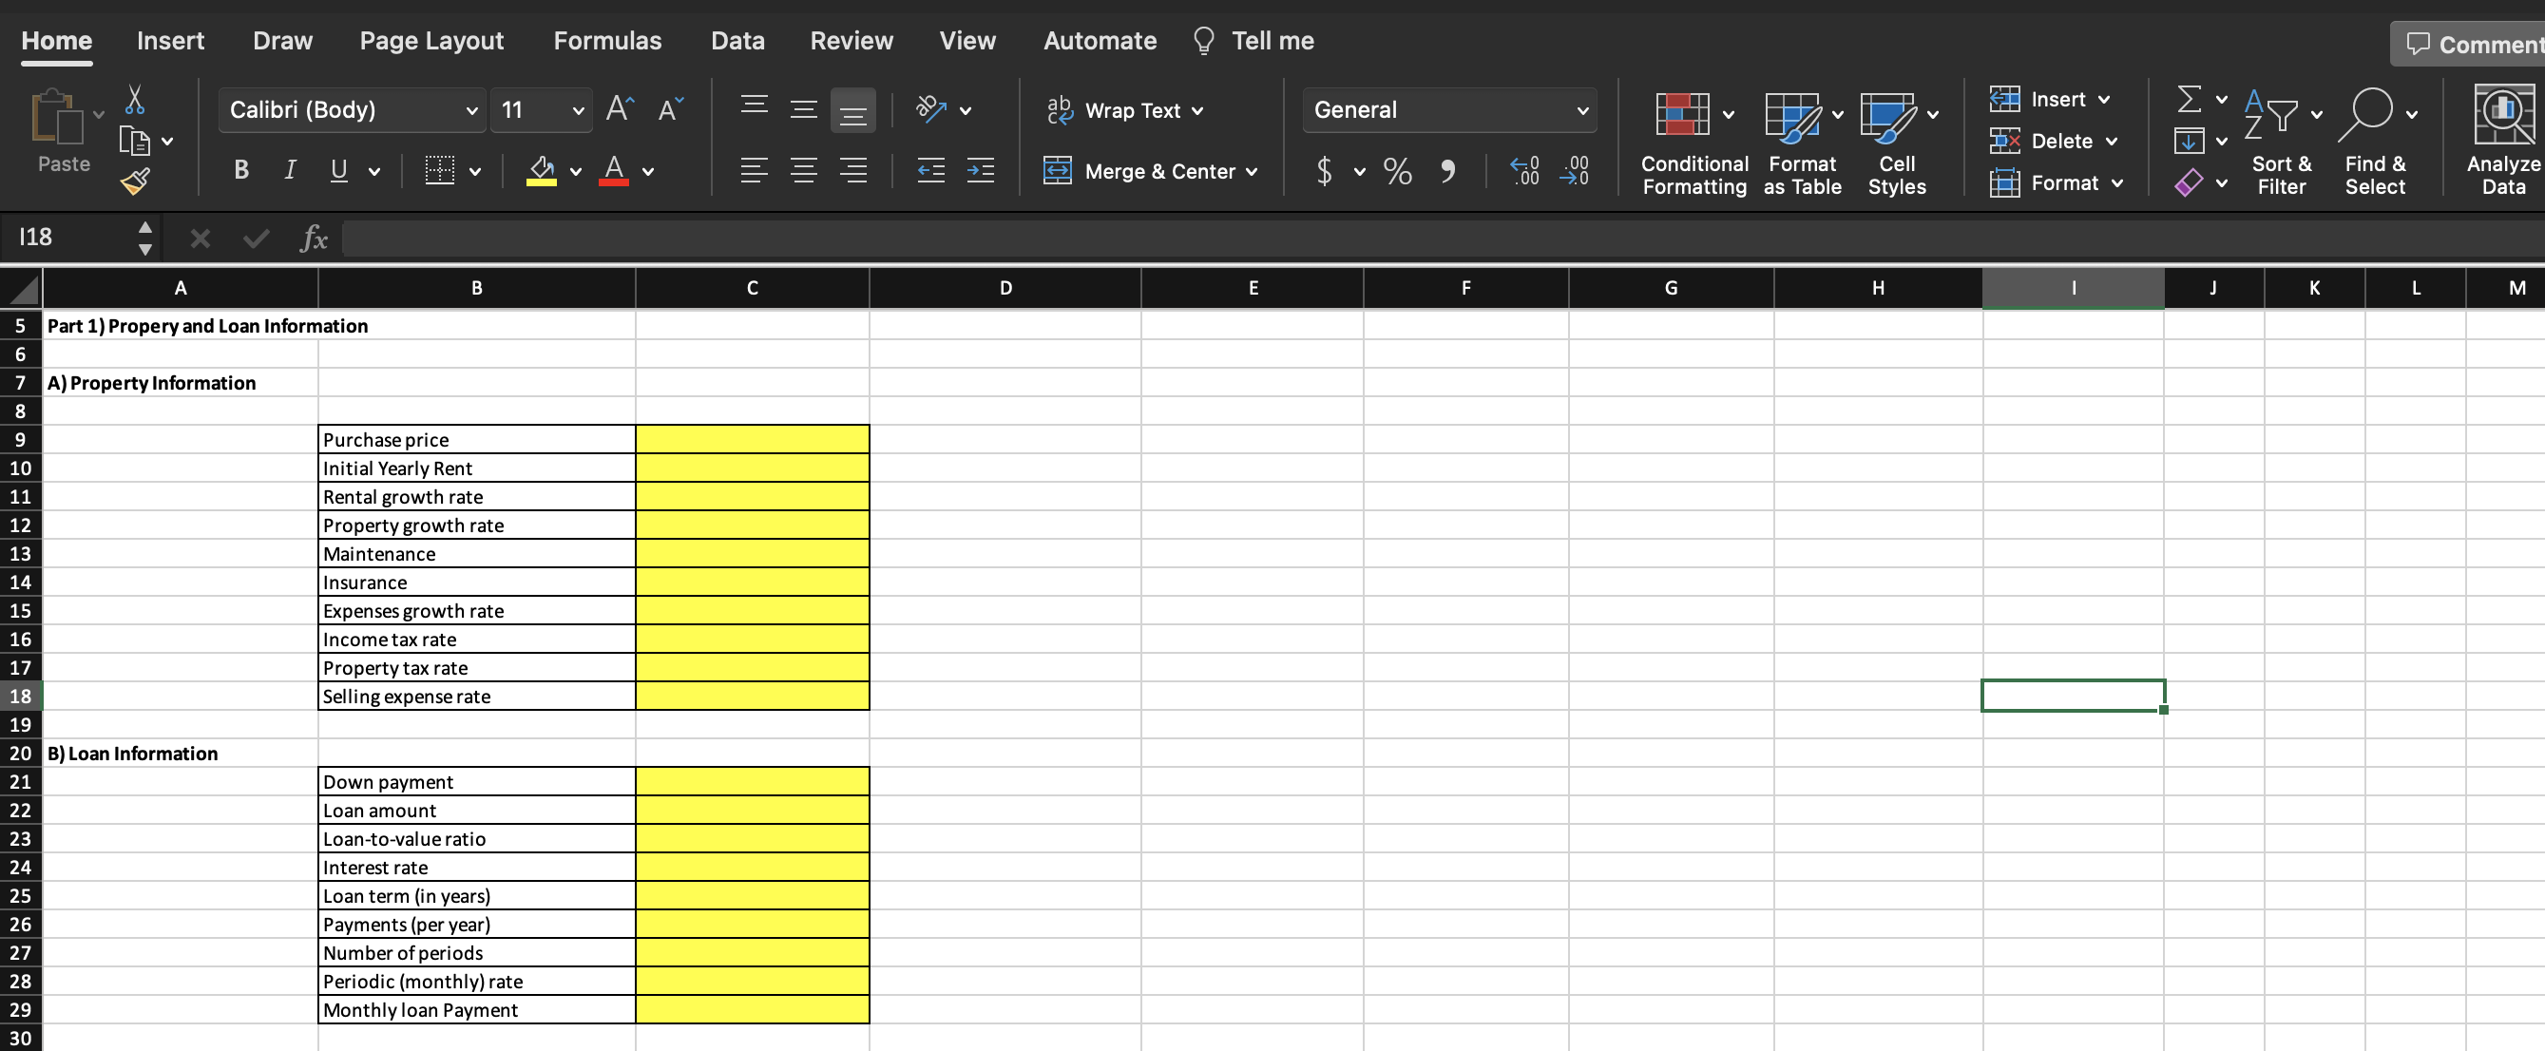
Task: Open the Calibri (Body) font dropdown
Action: pyautogui.click(x=471, y=109)
